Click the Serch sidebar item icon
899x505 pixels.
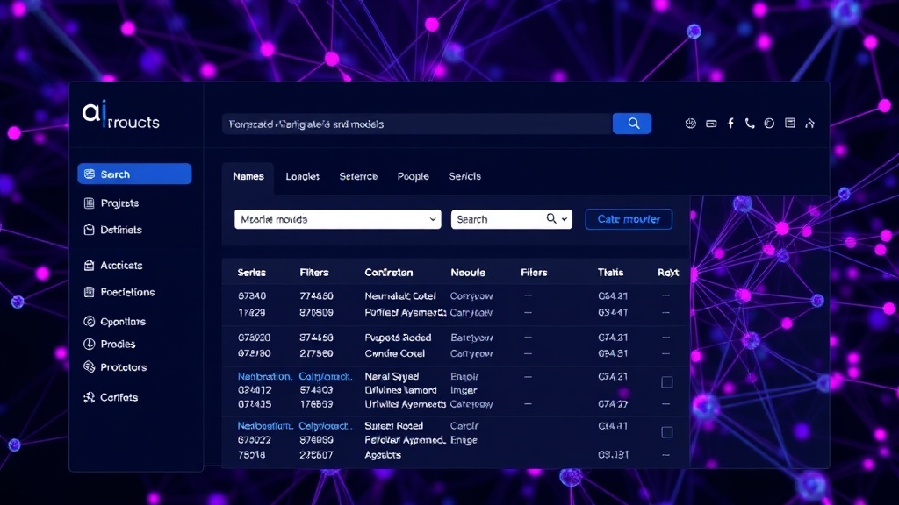point(90,174)
